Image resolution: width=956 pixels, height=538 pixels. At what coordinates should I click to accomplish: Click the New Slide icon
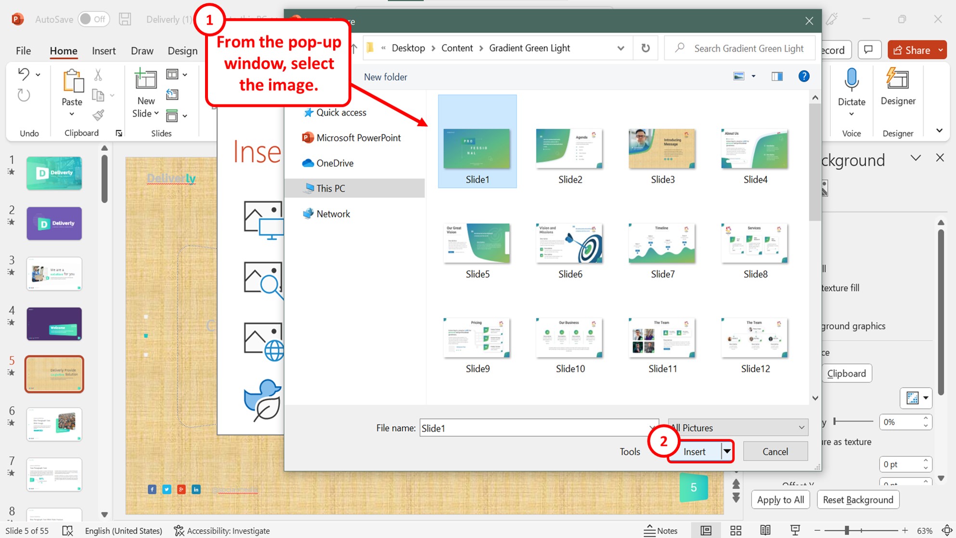pyautogui.click(x=145, y=79)
